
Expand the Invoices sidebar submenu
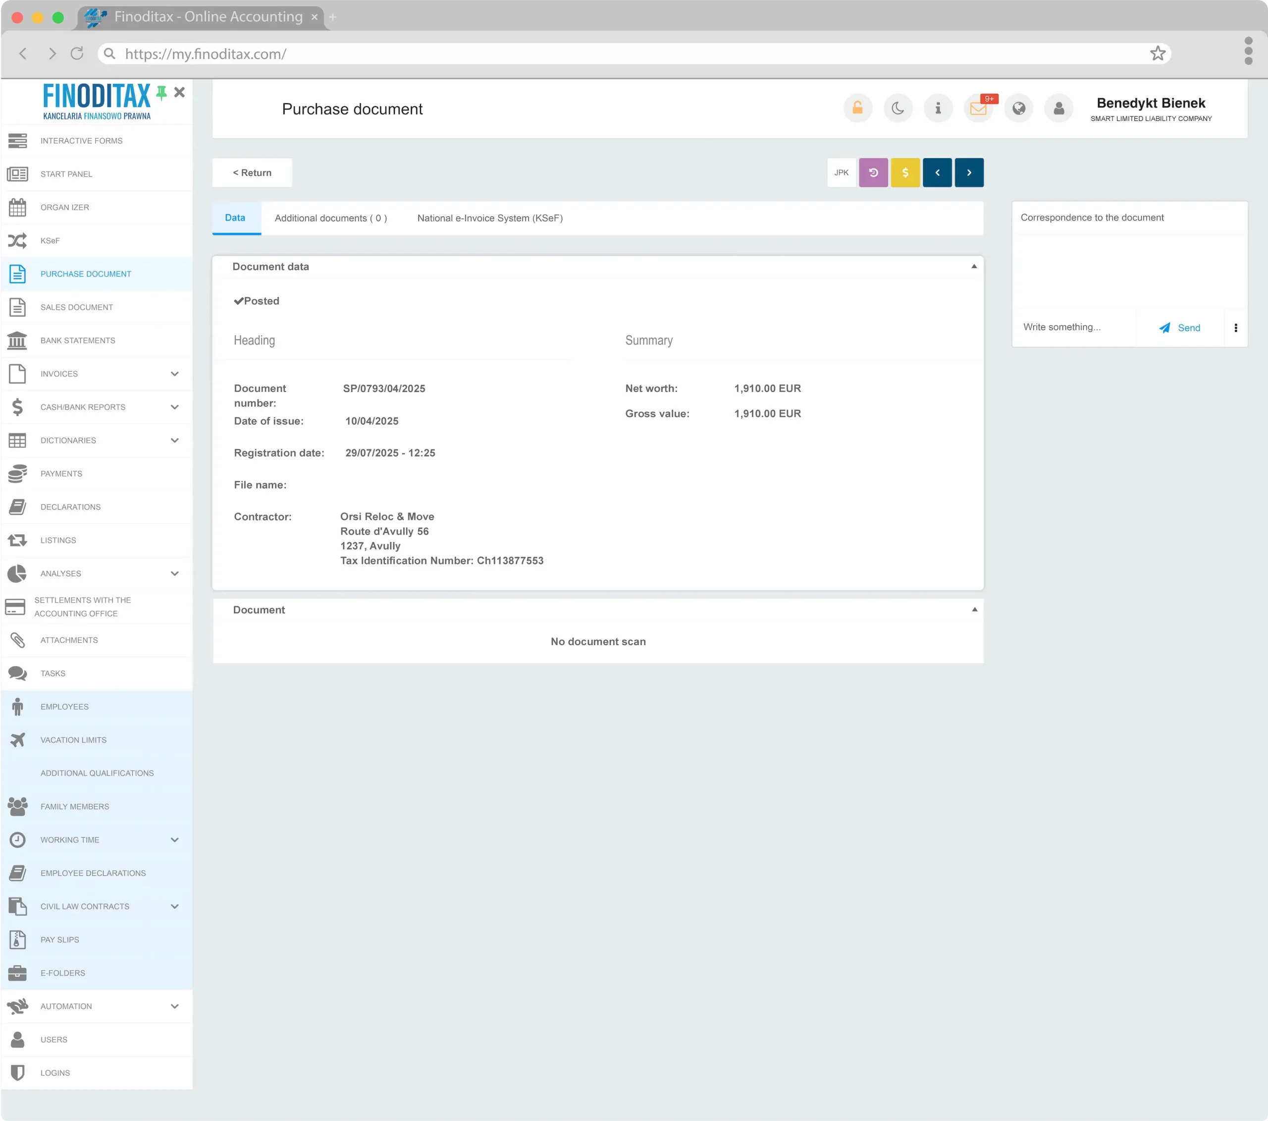point(174,374)
